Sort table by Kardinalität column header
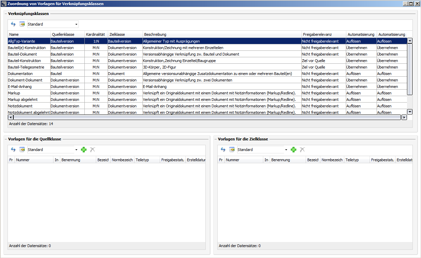This screenshot has width=421, height=258. [x=95, y=34]
